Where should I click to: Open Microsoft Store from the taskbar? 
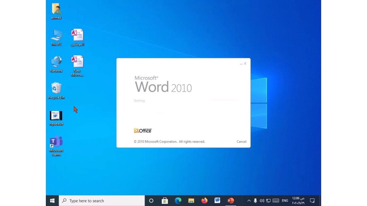pos(165,201)
